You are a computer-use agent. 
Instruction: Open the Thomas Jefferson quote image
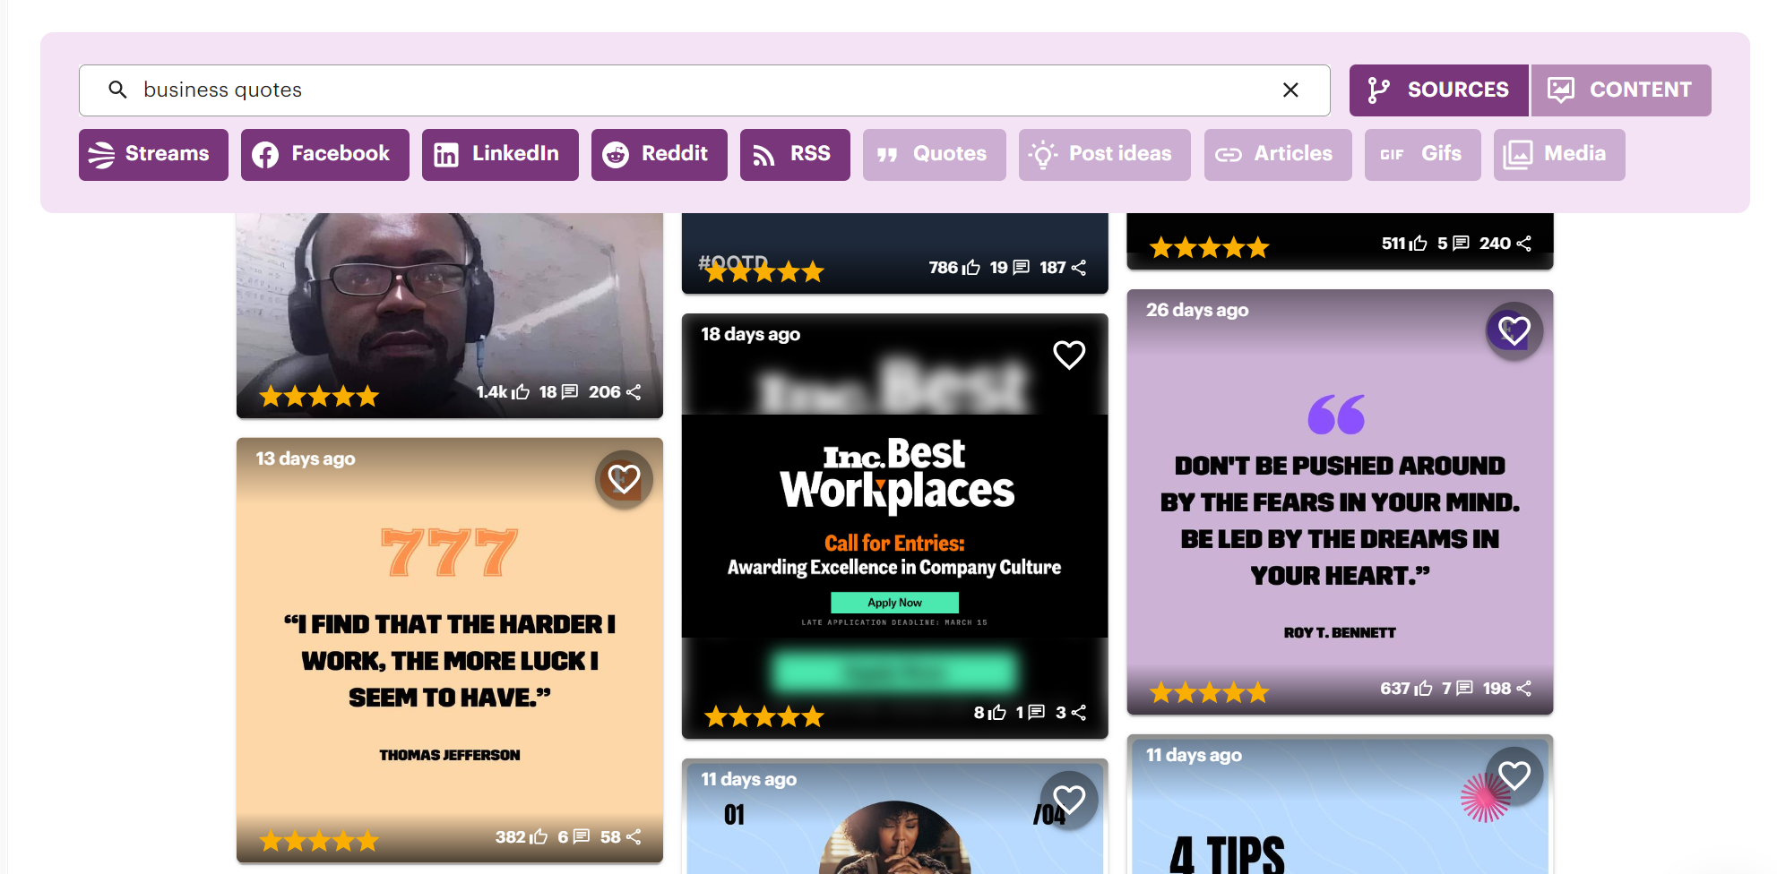tap(449, 649)
